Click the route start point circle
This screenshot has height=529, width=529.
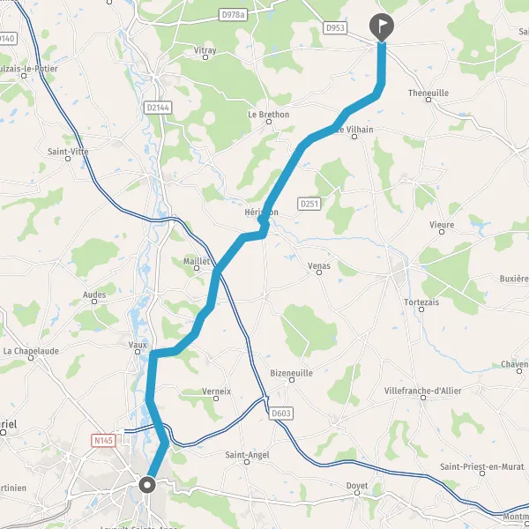(147, 485)
